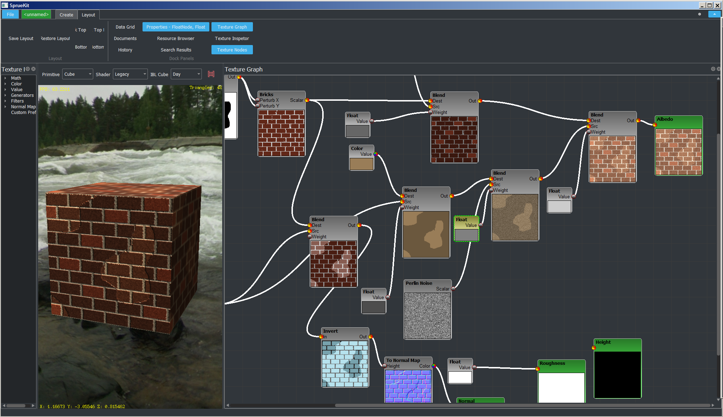Viewport: 723px width, 417px height.
Task: Click the Save Layout button
Action: (x=21, y=38)
